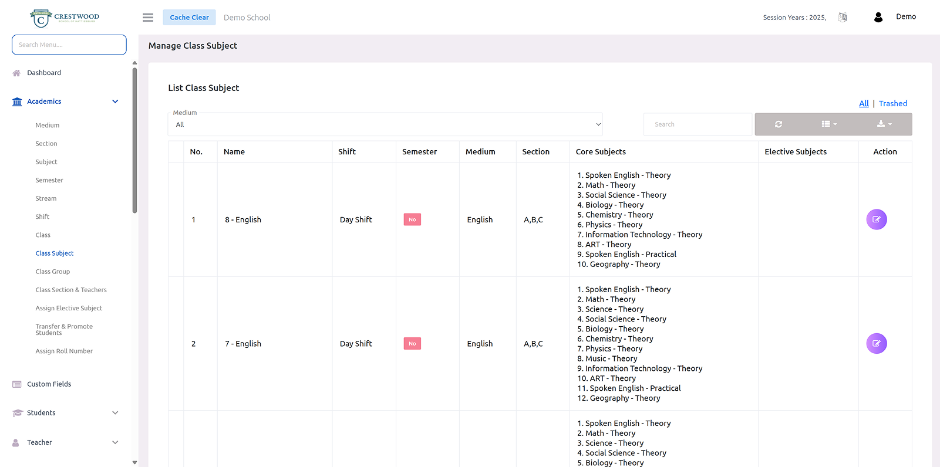The width and height of the screenshot is (940, 467).
Task: Collapse the Academics sidebar section
Action: click(115, 101)
